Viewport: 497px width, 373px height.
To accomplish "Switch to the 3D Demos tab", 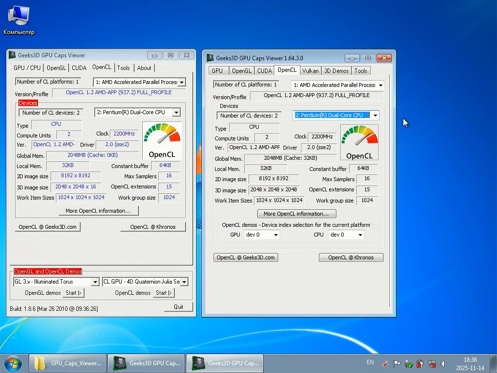I will coord(336,71).
